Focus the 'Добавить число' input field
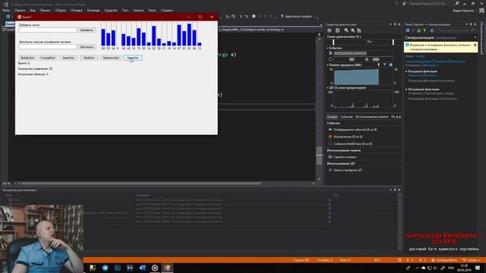 (47, 30)
